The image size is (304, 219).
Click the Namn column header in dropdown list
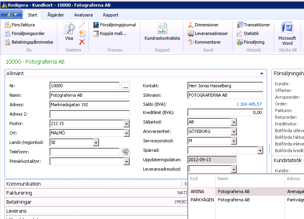250,179
